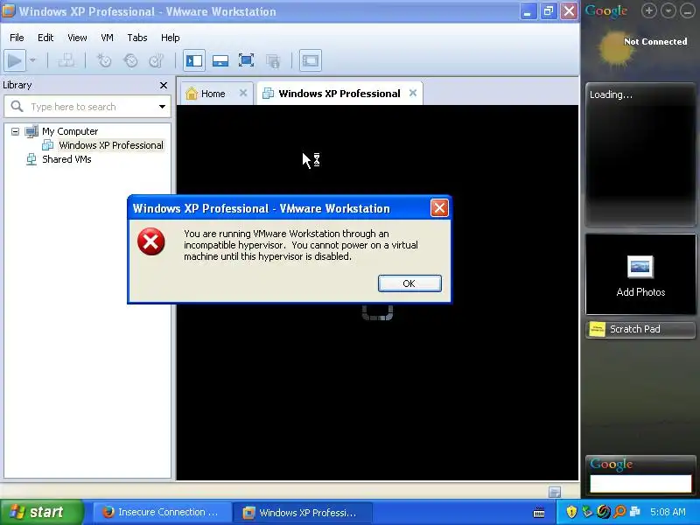Viewport: 700px width, 525px height.
Task: Open the power options dropdown arrow
Action: (x=32, y=60)
